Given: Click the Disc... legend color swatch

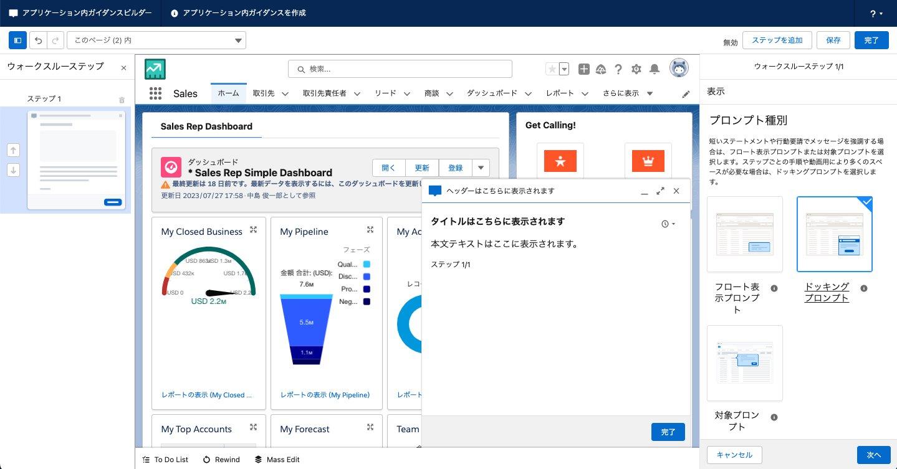Looking at the screenshot, I should (367, 277).
